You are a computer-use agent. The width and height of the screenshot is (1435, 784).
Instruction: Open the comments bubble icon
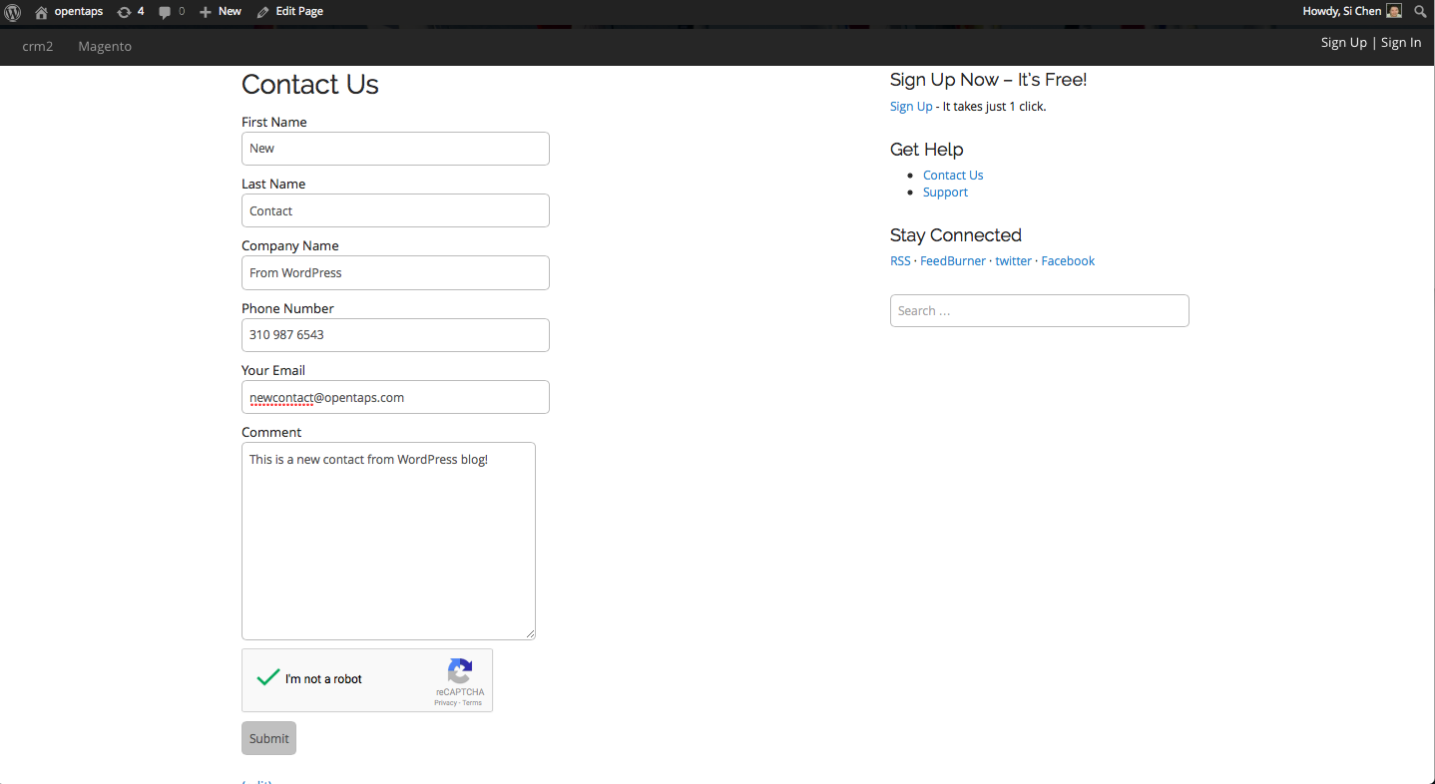click(165, 12)
